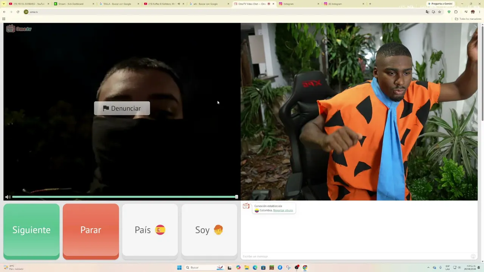Image resolution: width=484 pixels, height=272 pixels.
Task: Click the OmeTV logo over the stranger's video
Action: (x=19, y=29)
